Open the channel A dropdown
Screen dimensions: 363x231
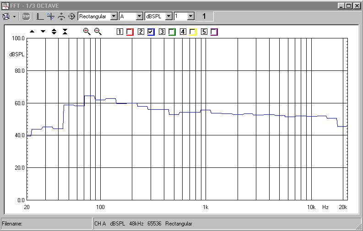(x=139, y=16)
